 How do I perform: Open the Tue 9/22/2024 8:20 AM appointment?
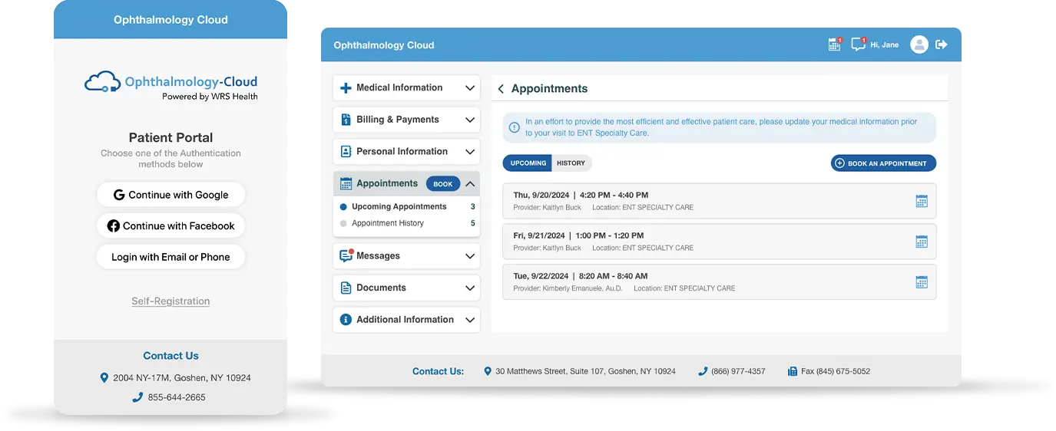pyautogui.click(x=719, y=282)
